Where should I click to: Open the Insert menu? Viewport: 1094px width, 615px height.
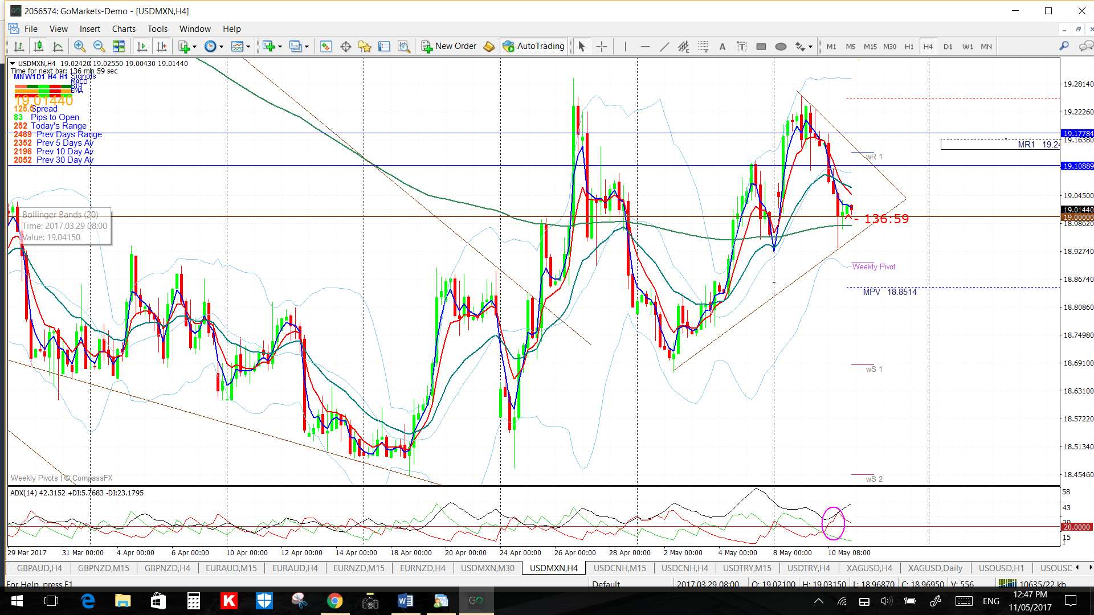[89, 29]
